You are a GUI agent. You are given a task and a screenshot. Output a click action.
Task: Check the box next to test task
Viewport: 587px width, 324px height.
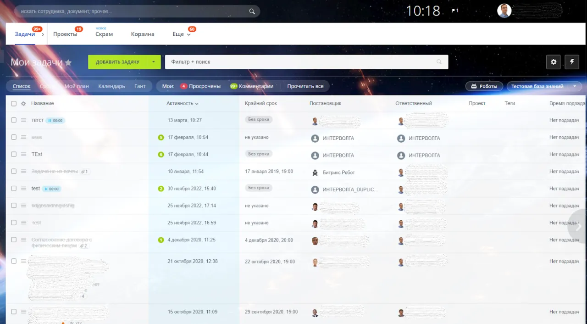(14, 189)
